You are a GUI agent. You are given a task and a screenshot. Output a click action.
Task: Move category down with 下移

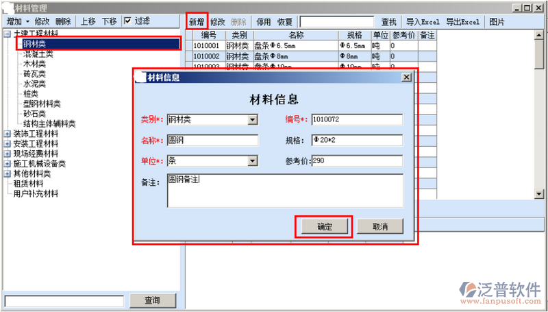click(109, 21)
